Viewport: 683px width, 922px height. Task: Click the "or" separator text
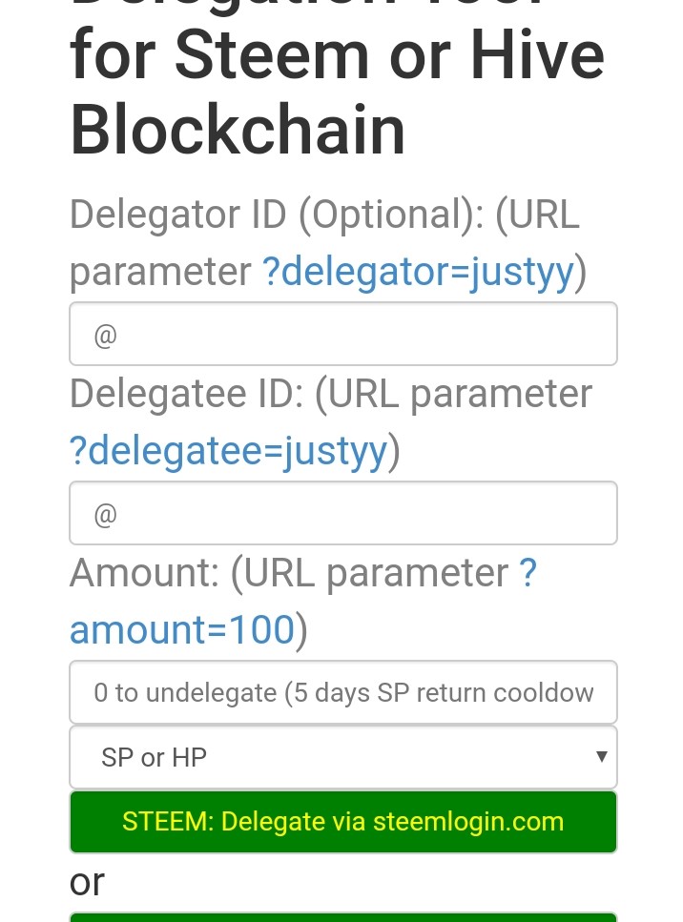pyautogui.click(x=87, y=882)
